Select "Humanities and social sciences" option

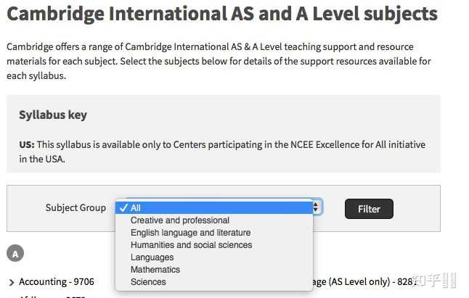pos(191,245)
